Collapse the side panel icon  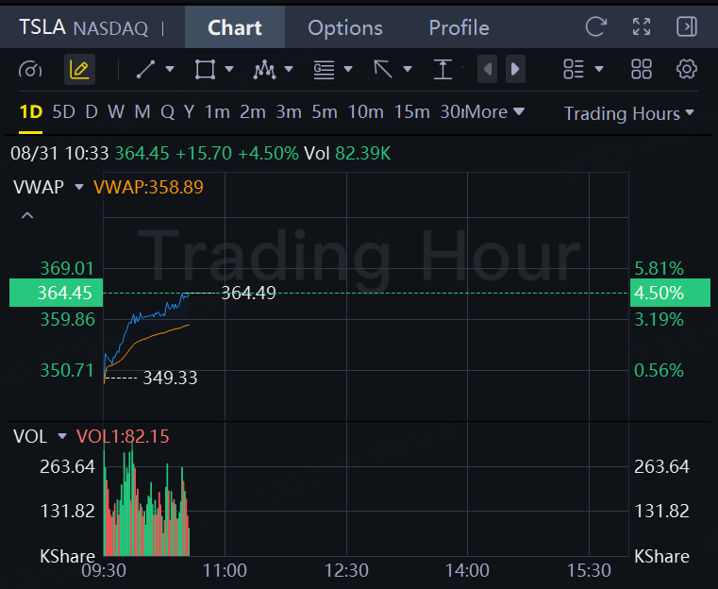pyautogui.click(x=687, y=27)
